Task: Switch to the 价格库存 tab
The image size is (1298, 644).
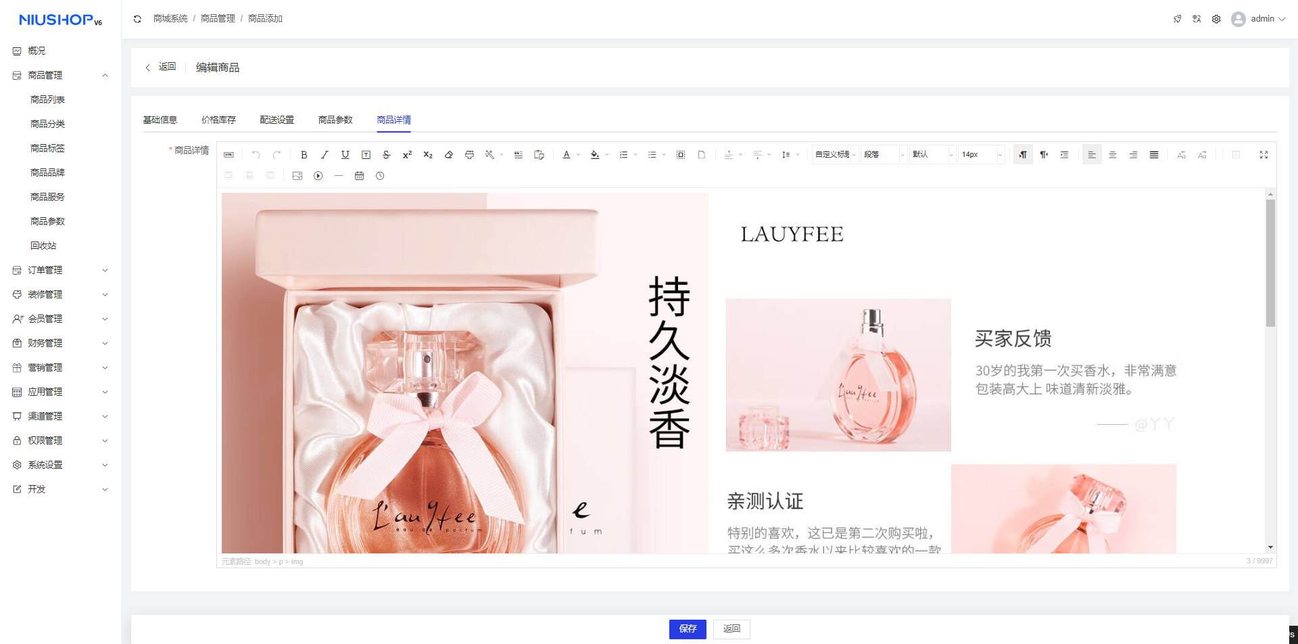Action: [x=218, y=120]
